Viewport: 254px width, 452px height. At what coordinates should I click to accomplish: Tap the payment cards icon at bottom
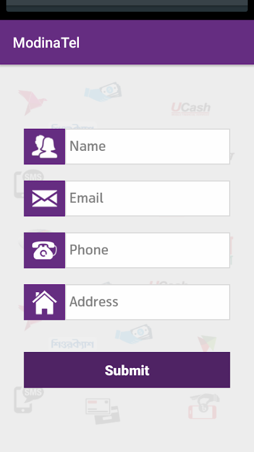point(103,411)
